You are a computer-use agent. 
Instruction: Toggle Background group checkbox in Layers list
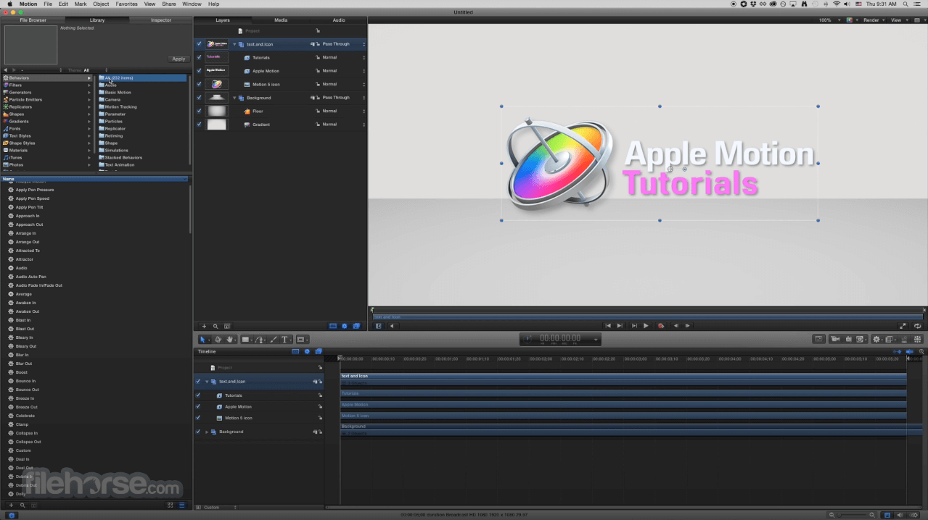[200, 98]
